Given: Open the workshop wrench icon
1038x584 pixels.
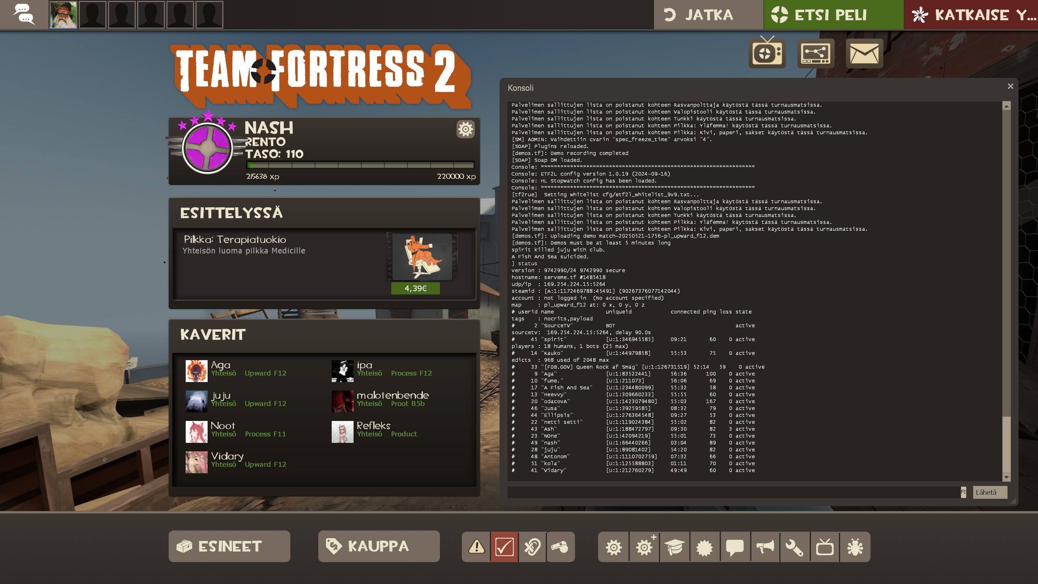Looking at the screenshot, I should click(795, 547).
